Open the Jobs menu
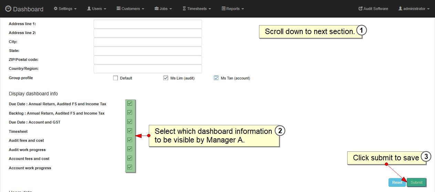 tap(163, 9)
